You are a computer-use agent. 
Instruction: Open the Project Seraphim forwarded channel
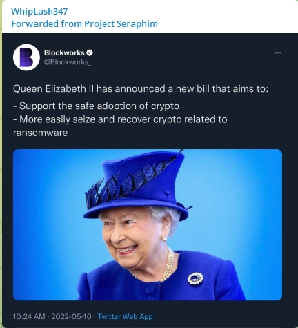point(121,23)
